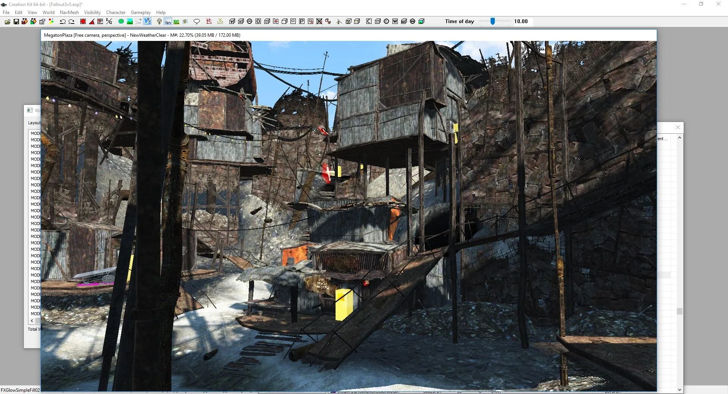Redo the last undone action
This screenshot has height=394, width=728.
pos(72,21)
